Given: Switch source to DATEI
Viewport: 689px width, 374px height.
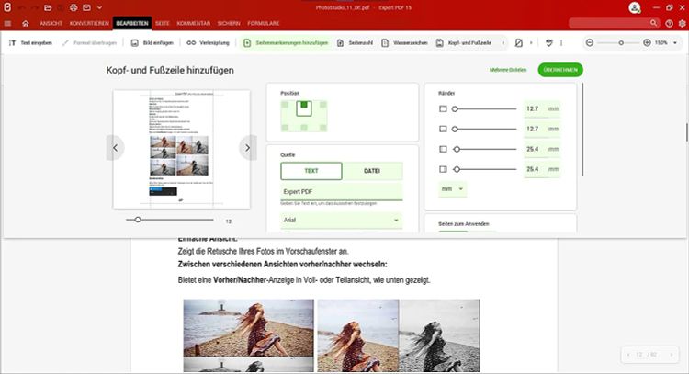Looking at the screenshot, I should [x=372, y=171].
